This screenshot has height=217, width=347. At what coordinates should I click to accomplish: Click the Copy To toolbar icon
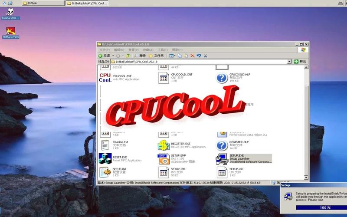pyautogui.click(x=186, y=56)
